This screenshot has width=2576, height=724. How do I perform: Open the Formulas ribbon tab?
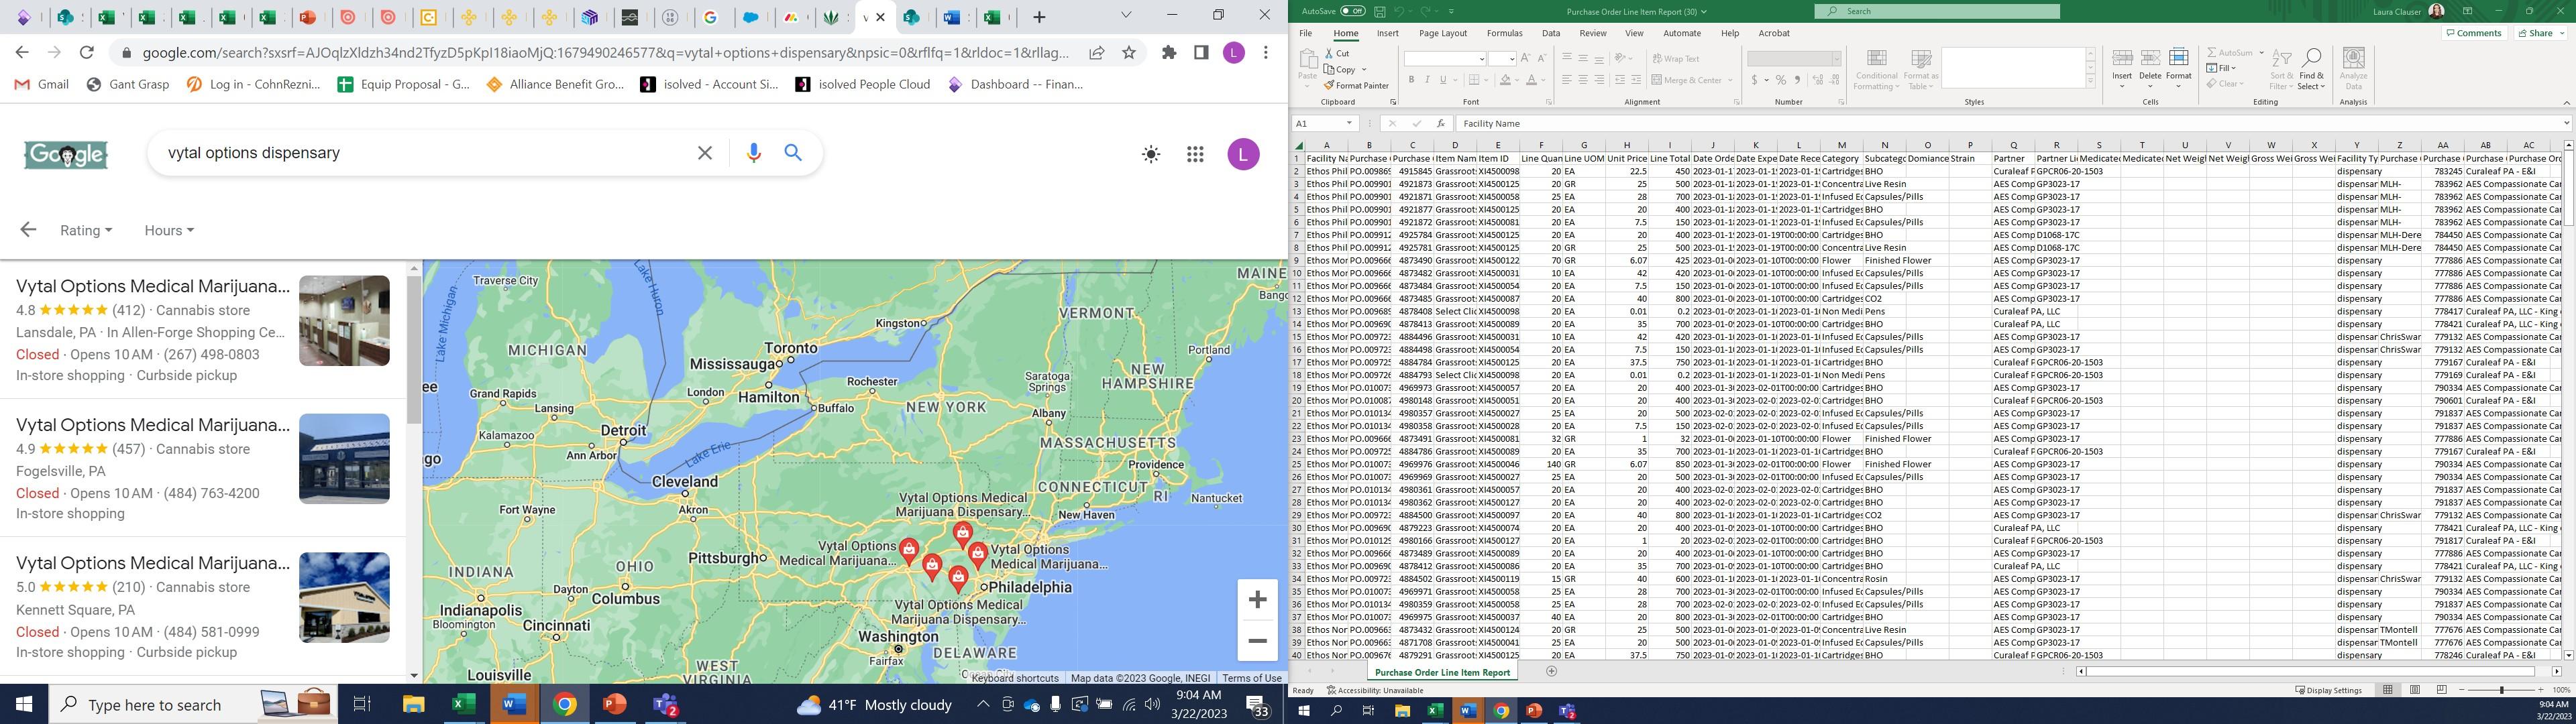(1504, 33)
